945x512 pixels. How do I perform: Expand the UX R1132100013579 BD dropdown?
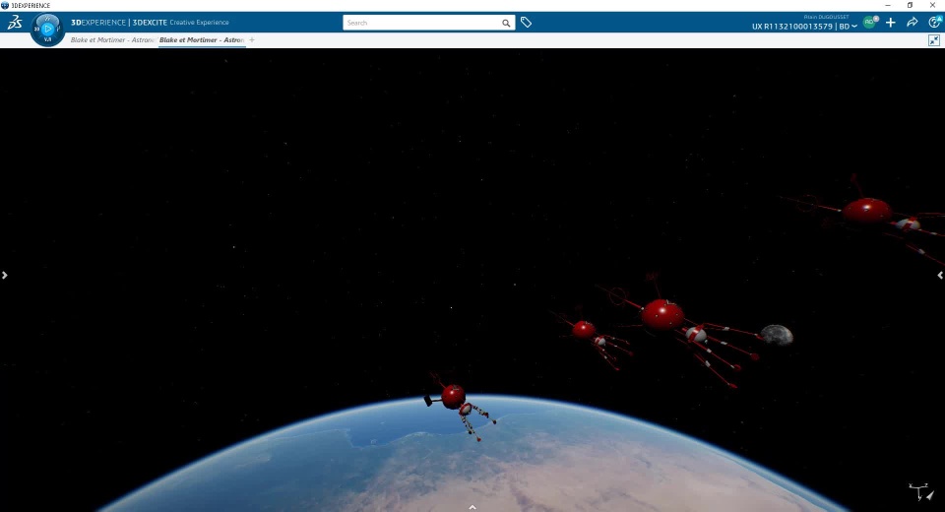804,27
